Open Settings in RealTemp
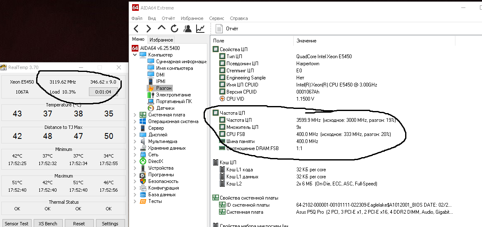The width and height of the screenshot is (482, 227). pos(110,224)
